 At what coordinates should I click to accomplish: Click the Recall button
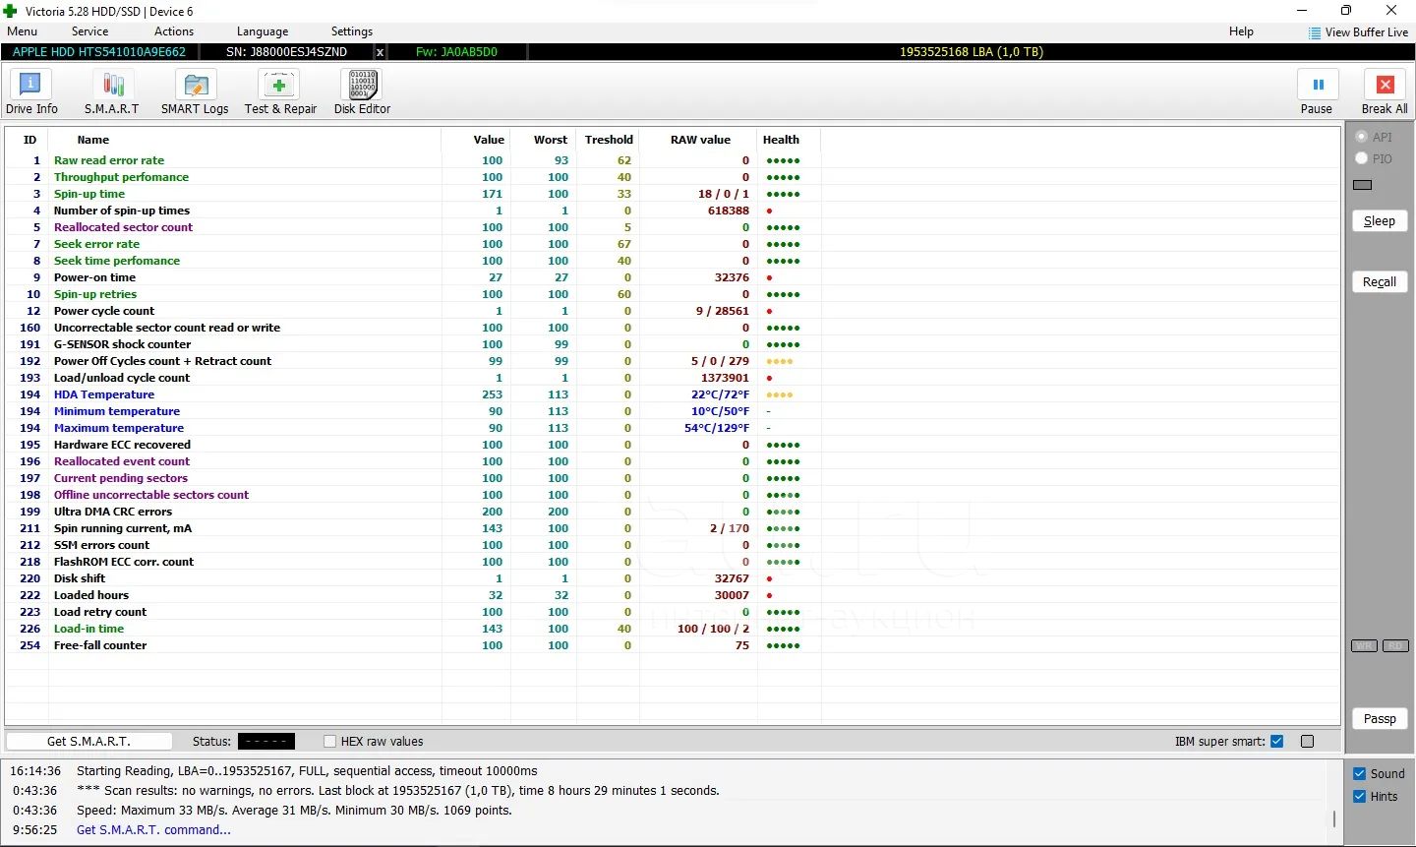[1380, 282]
